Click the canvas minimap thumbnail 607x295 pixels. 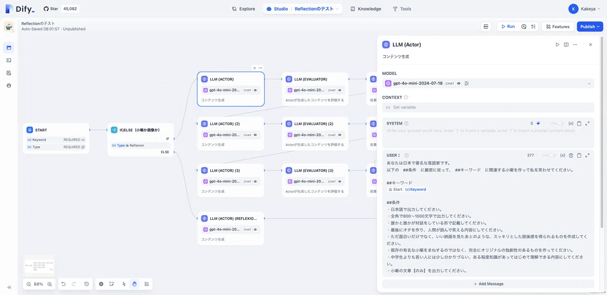point(39,266)
